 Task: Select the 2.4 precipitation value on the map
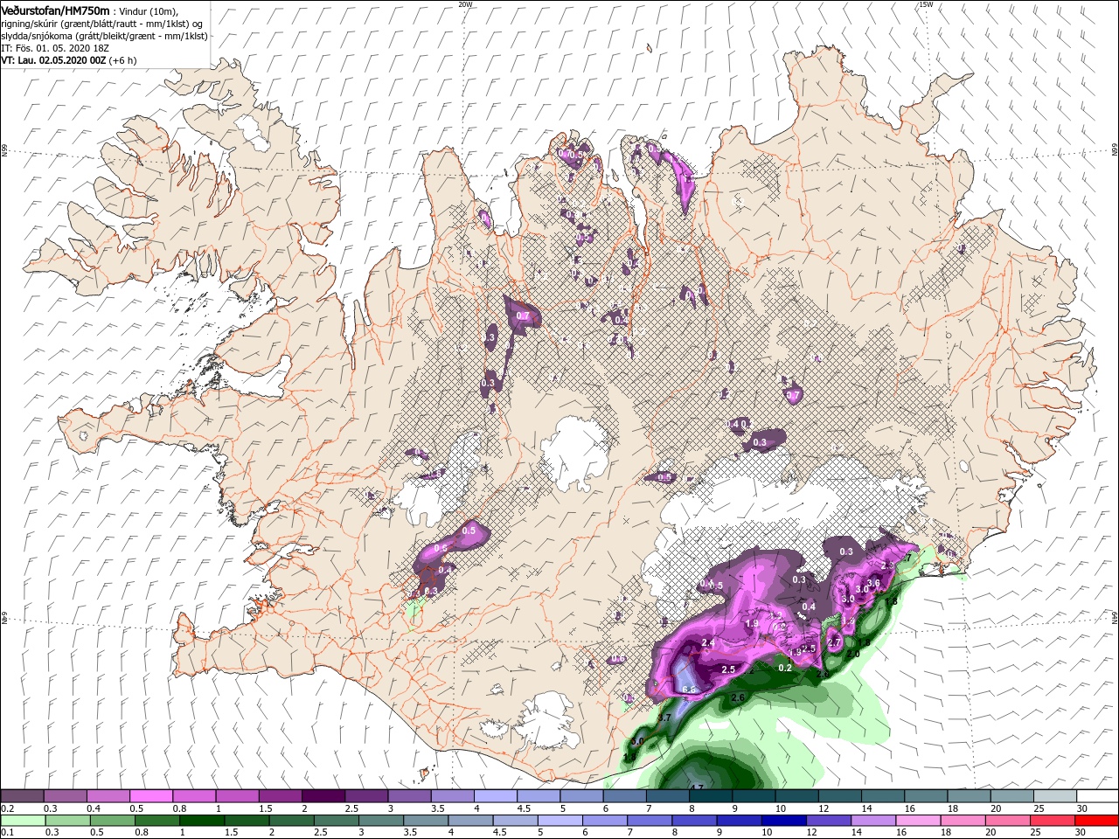click(708, 643)
